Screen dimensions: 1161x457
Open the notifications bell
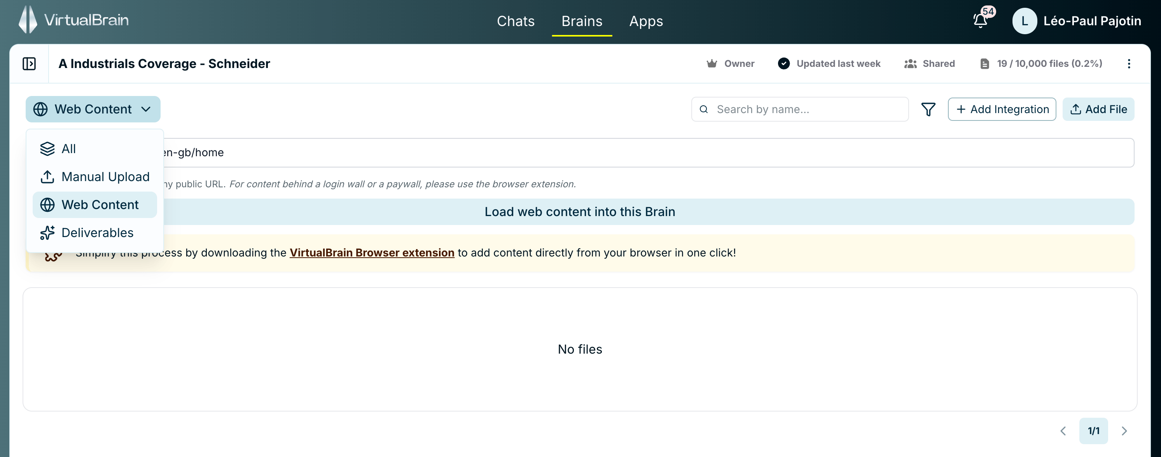[x=980, y=21]
